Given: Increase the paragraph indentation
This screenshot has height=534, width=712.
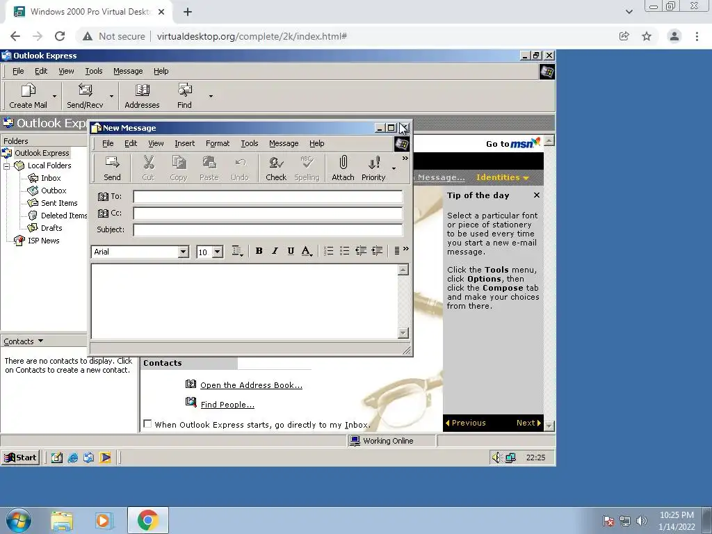Looking at the screenshot, I should [377, 250].
